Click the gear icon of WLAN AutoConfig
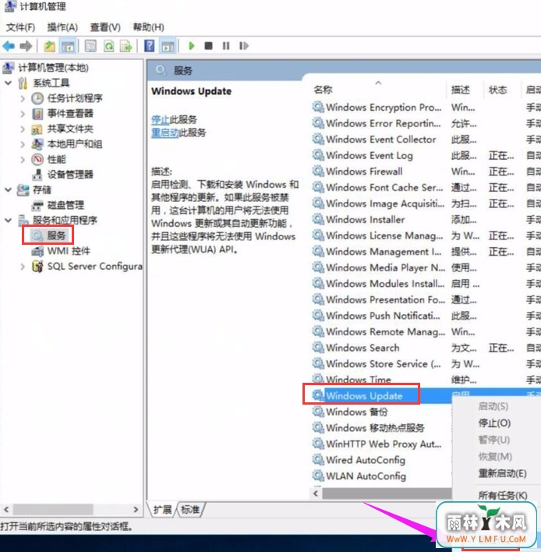This screenshot has height=552, width=541. [318, 476]
